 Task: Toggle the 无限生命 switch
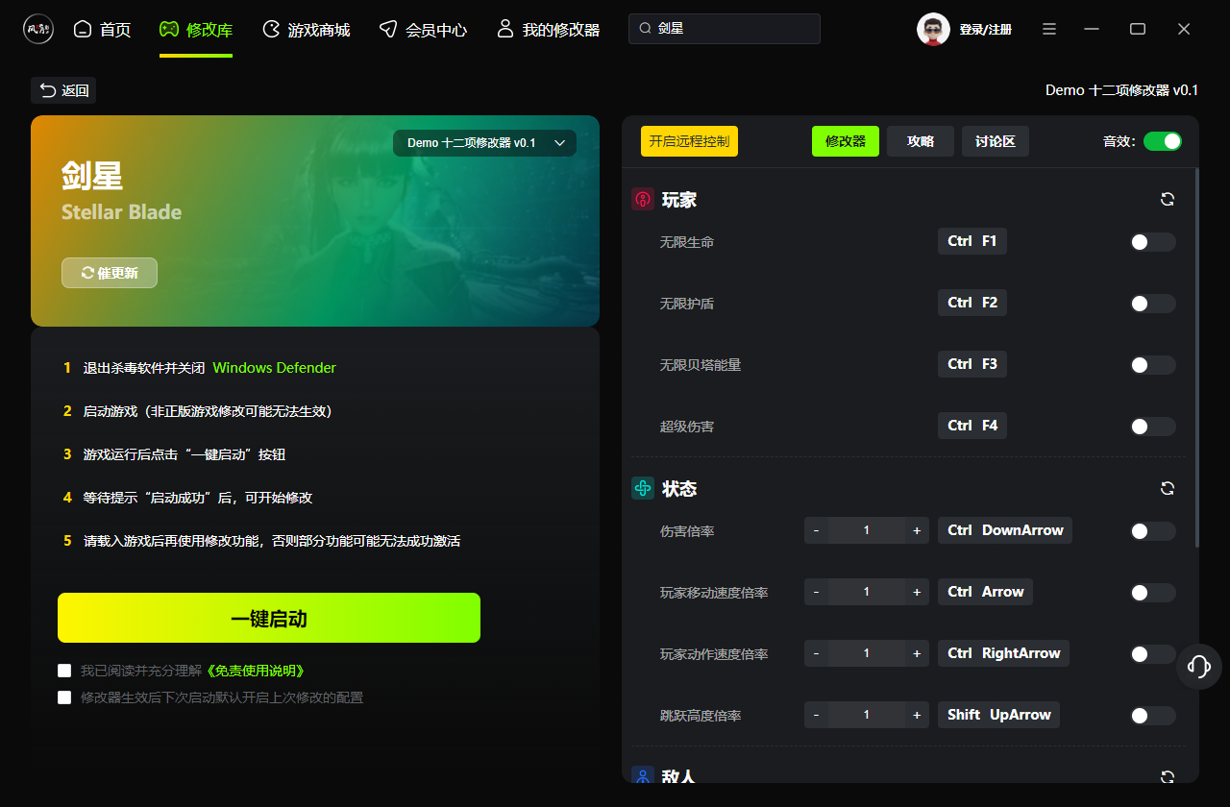(1153, 242)
